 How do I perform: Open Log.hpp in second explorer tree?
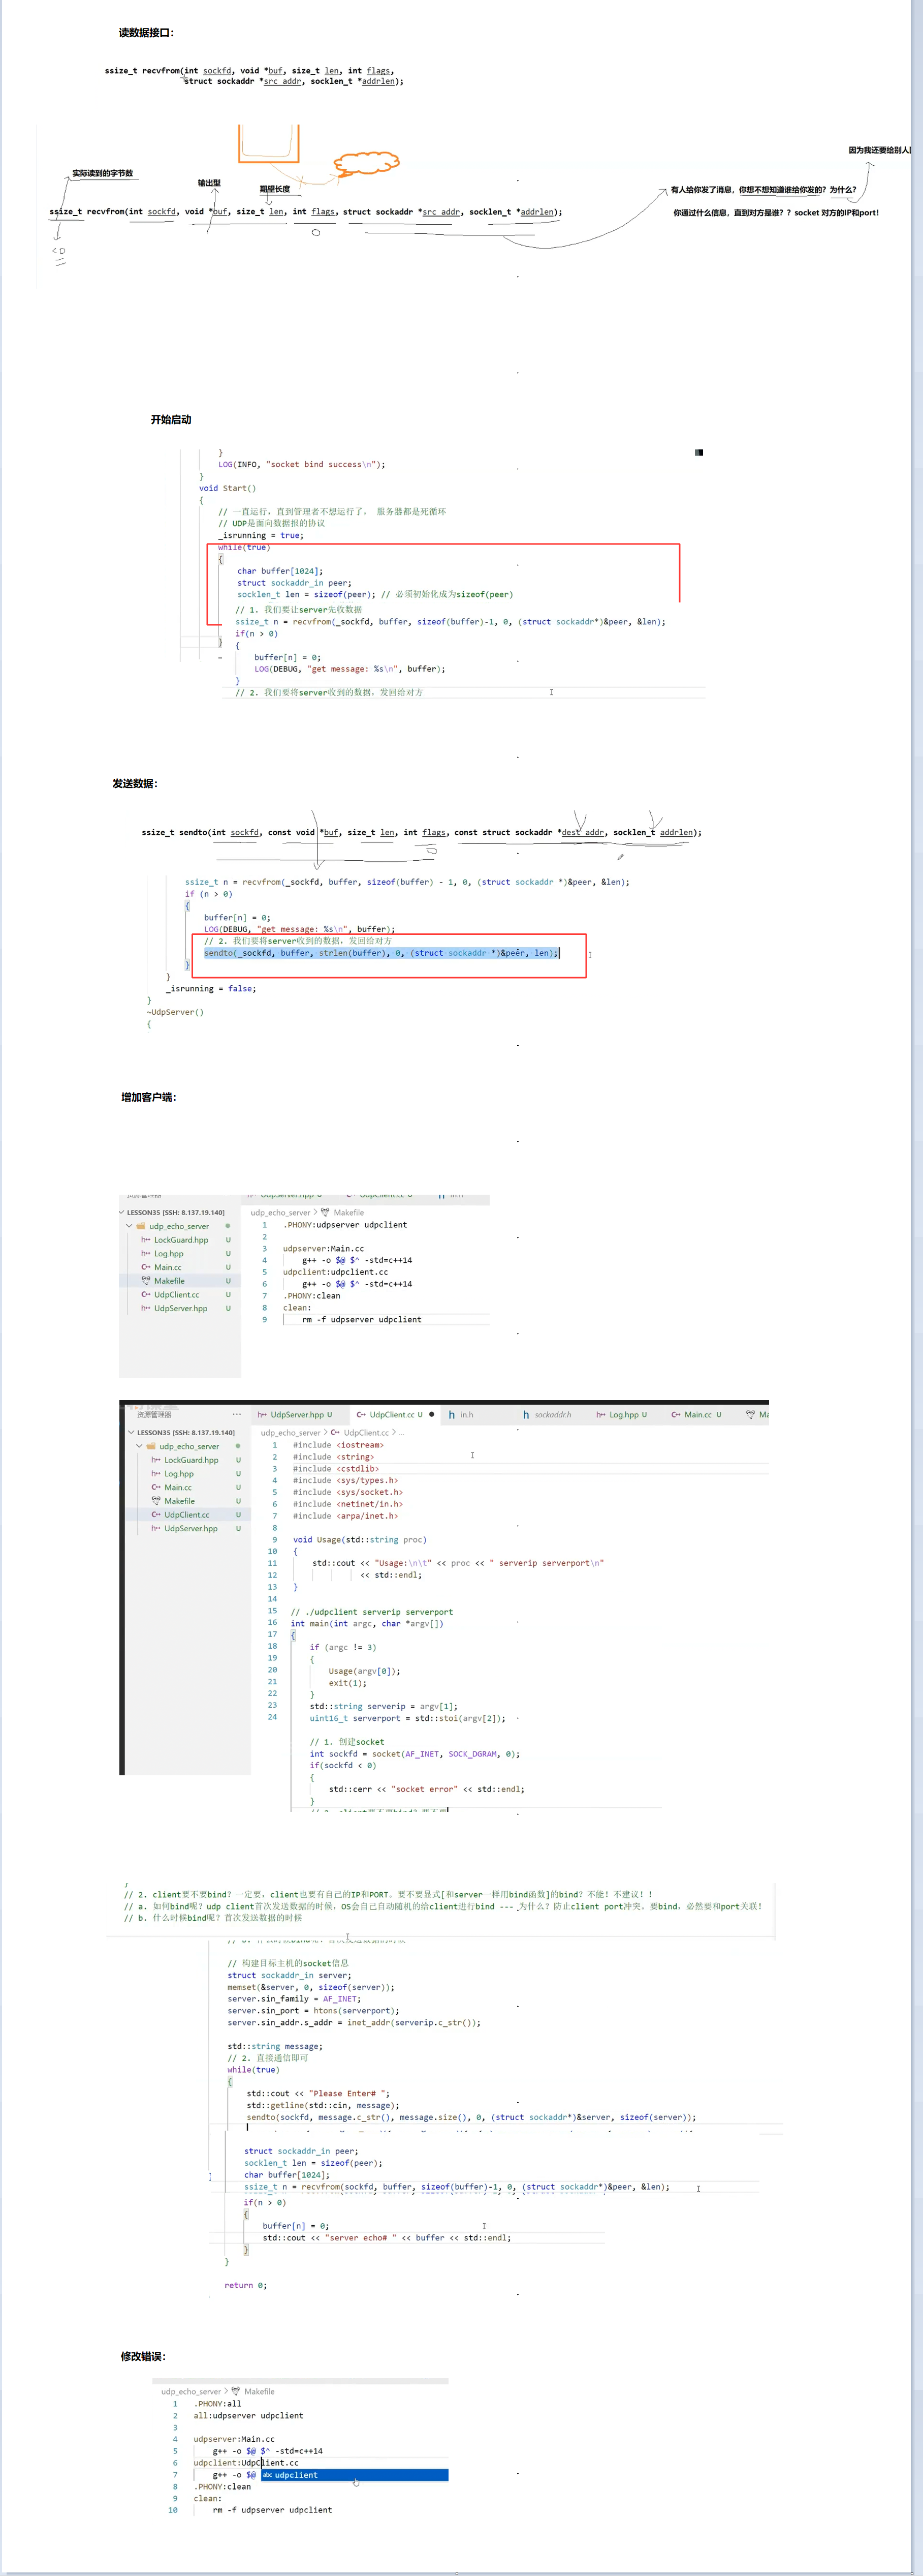179,1473
